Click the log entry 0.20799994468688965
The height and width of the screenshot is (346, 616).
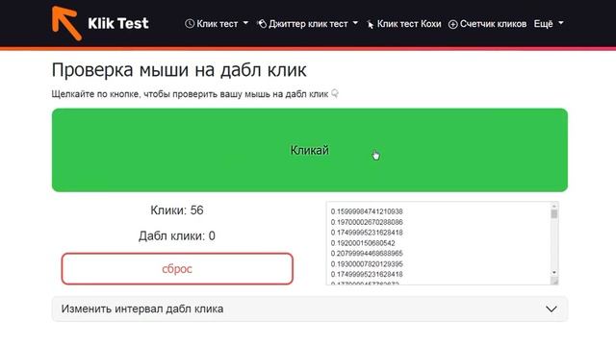[367, 254]
